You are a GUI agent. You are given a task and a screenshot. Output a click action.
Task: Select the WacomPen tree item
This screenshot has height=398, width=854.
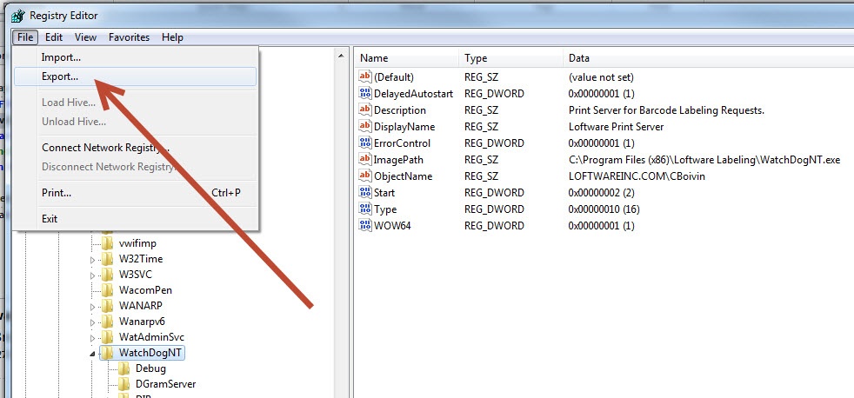pos(139,290)
